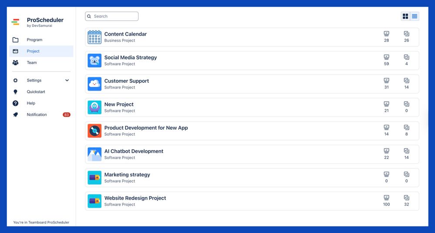This screenshot has height=233, width=435.
Task: Click Product Development's checklist icon above 8
Action: (406, 128)
